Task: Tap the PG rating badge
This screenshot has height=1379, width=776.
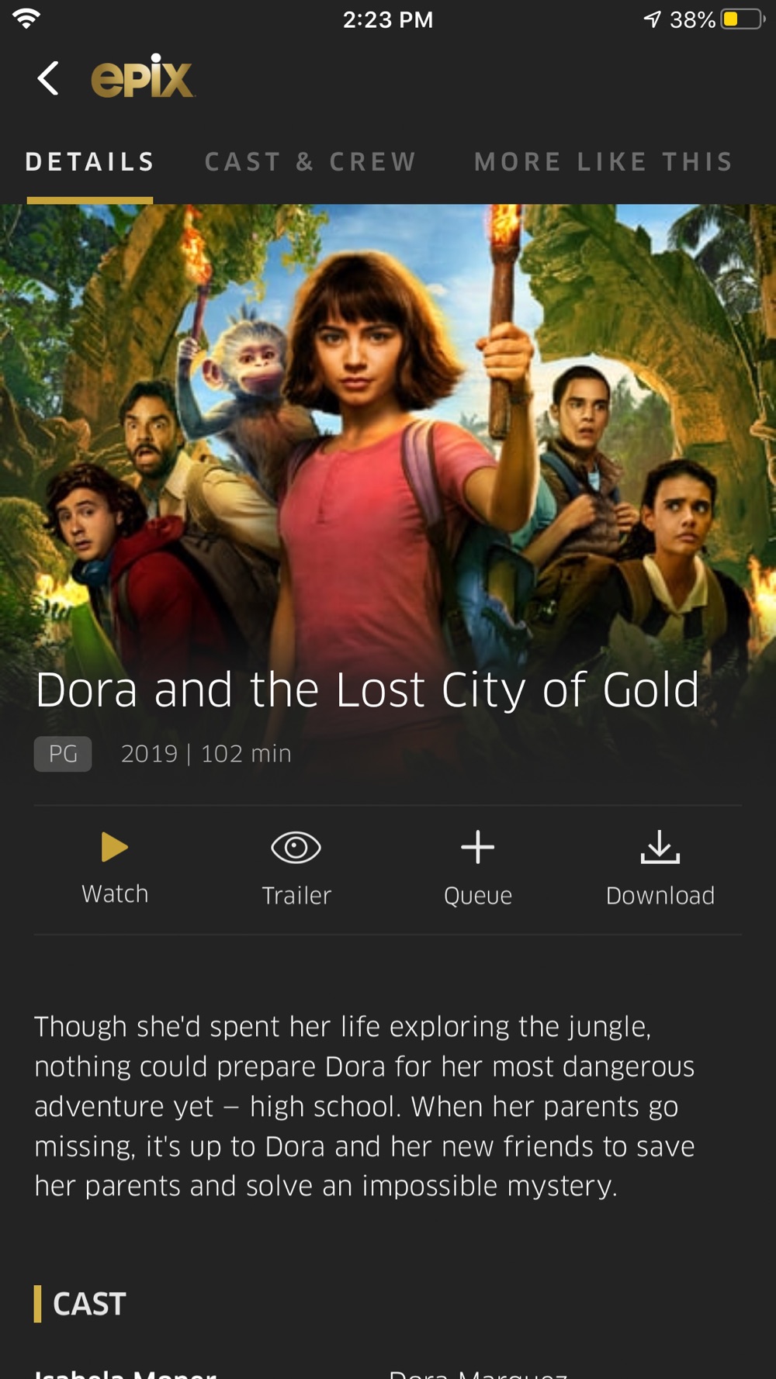Action: click(63, 754)
